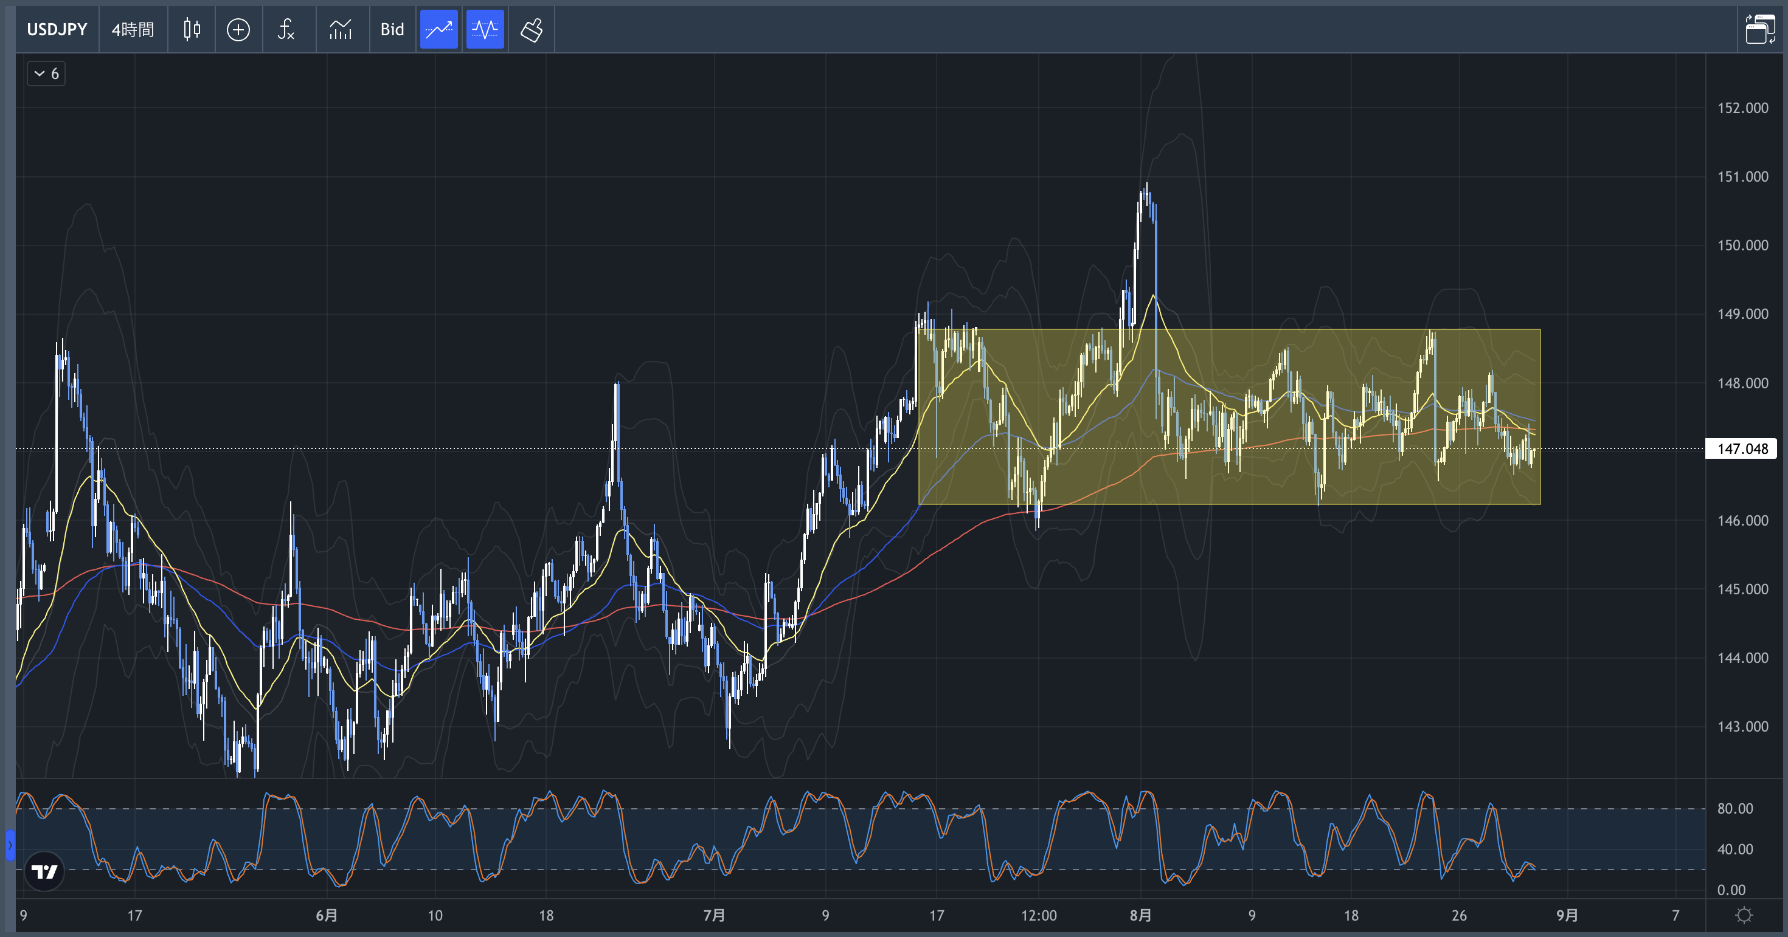Click the TradingView logo badge
The image size is (1788, 937).
(44, 871)
